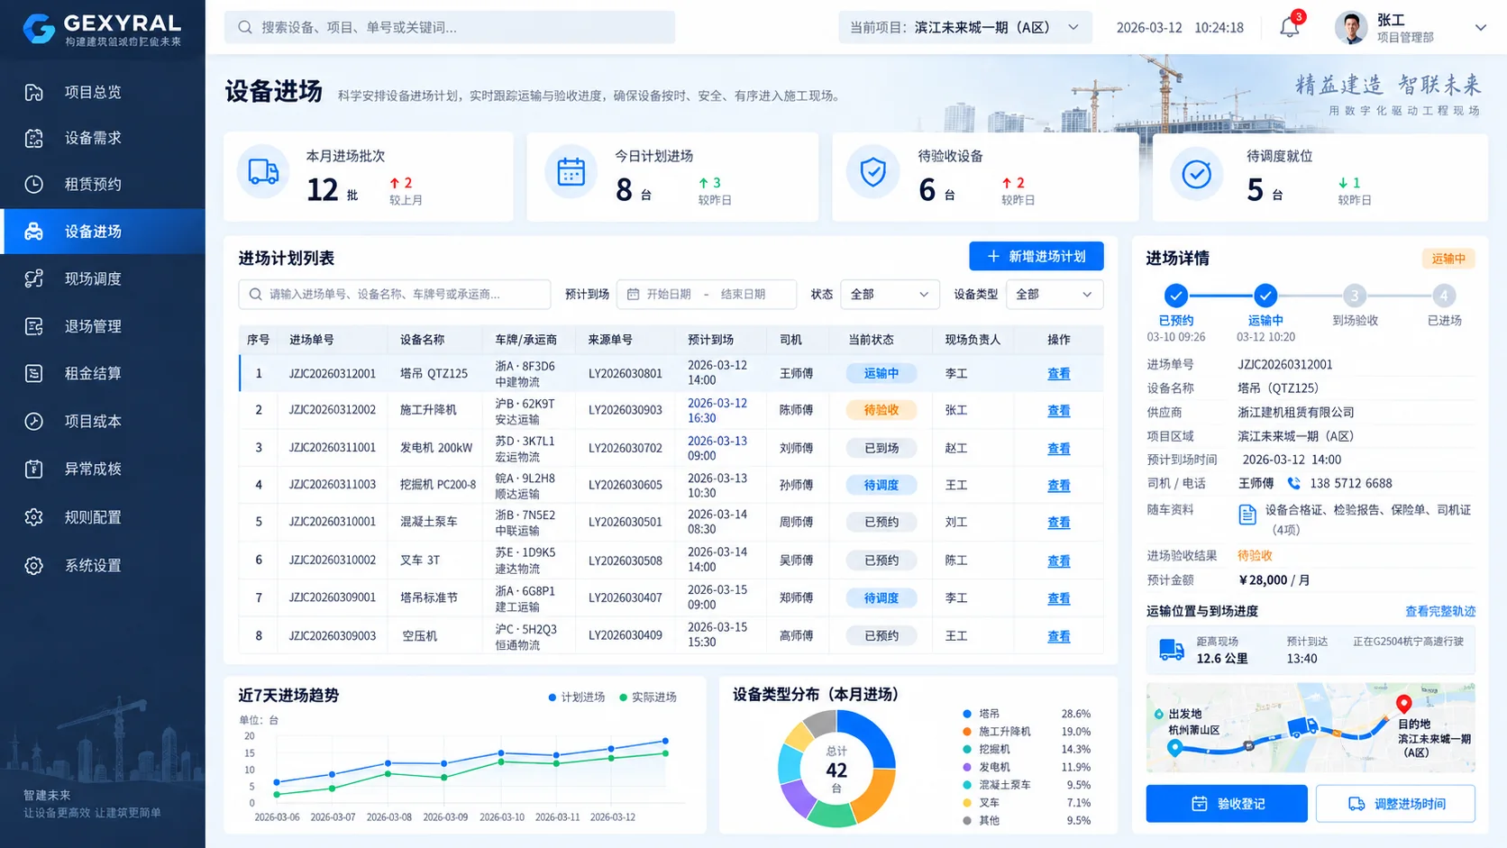
Task: Click the search magnifier icon in top bar
Action: (244, 28)
